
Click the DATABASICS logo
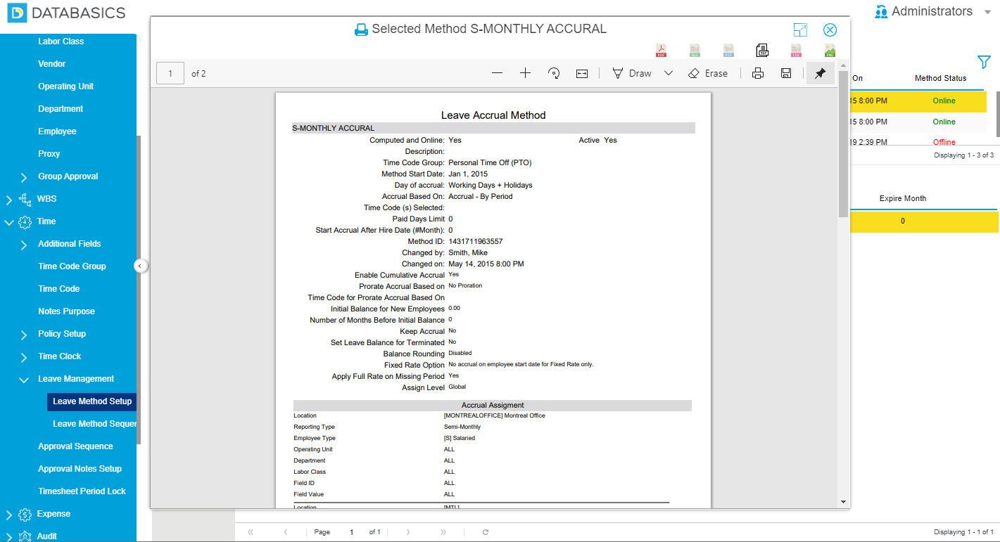[x=67, y=13]
